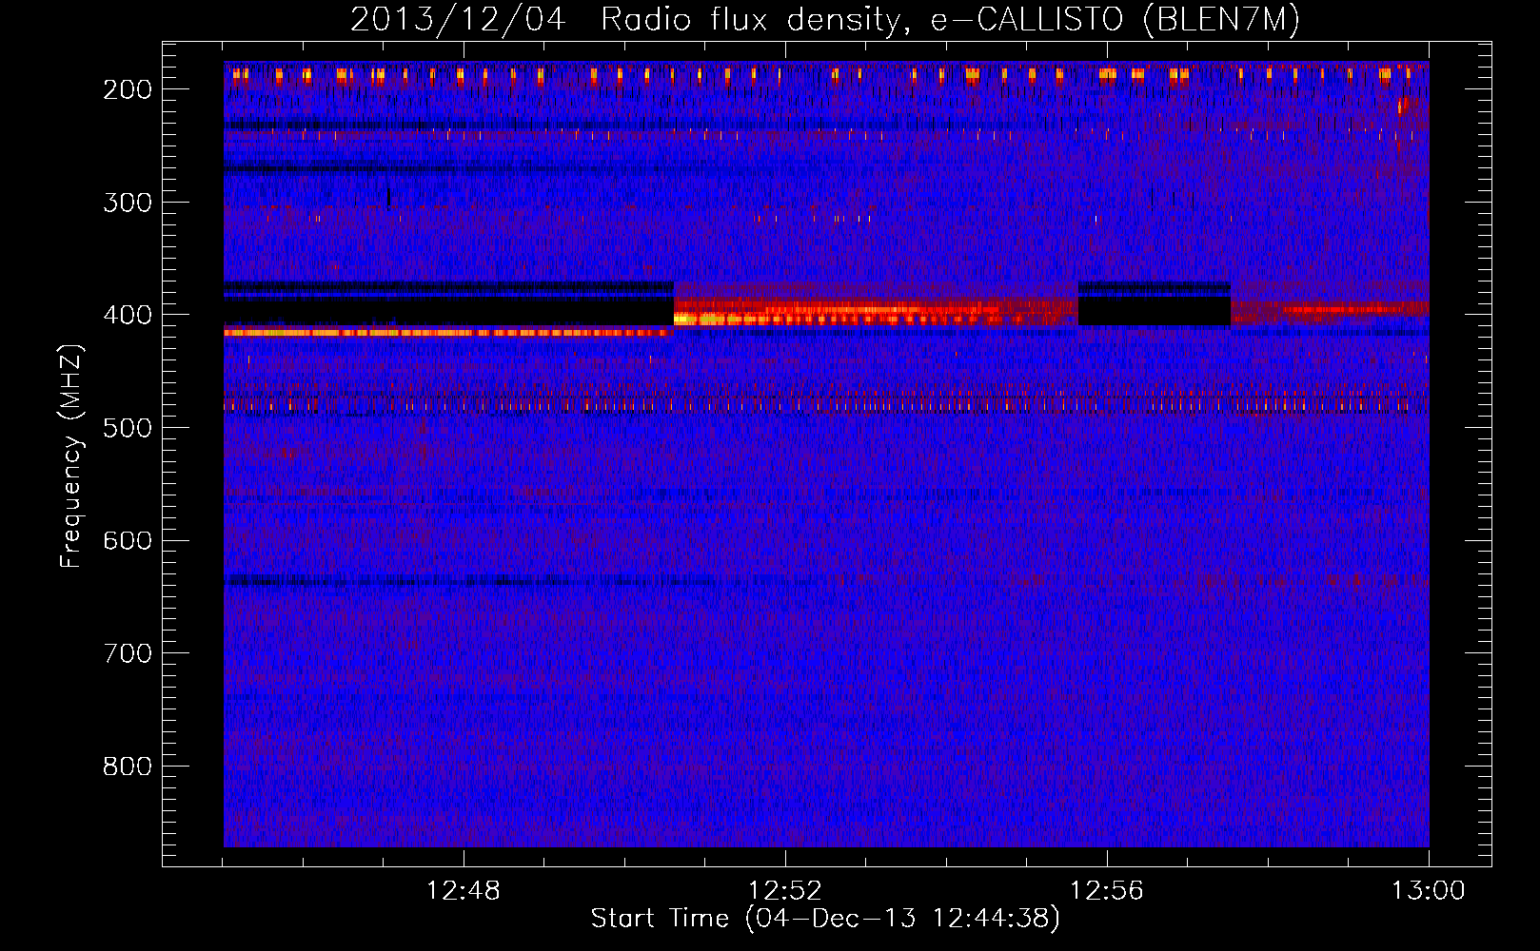This screenshot has height=951, width=1540.
Task: Click the plot title "2013/12/04 Radio flux density, e-CALLISTO (BLEN7M)"
Action: (x=825, y=19)
